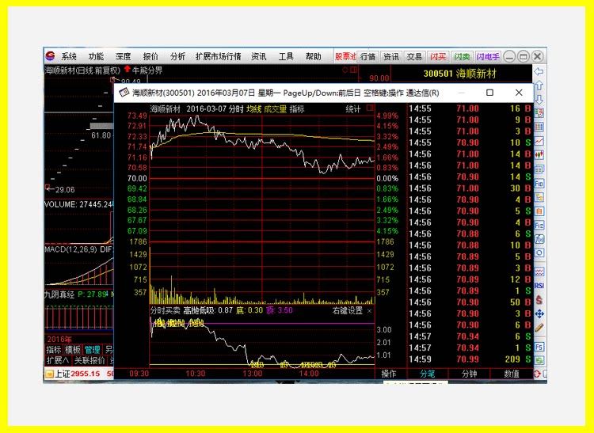This screenshot has height=433, width=594.
Task: Click 指标 in the intraday chart header
Action: coord(297,109)
